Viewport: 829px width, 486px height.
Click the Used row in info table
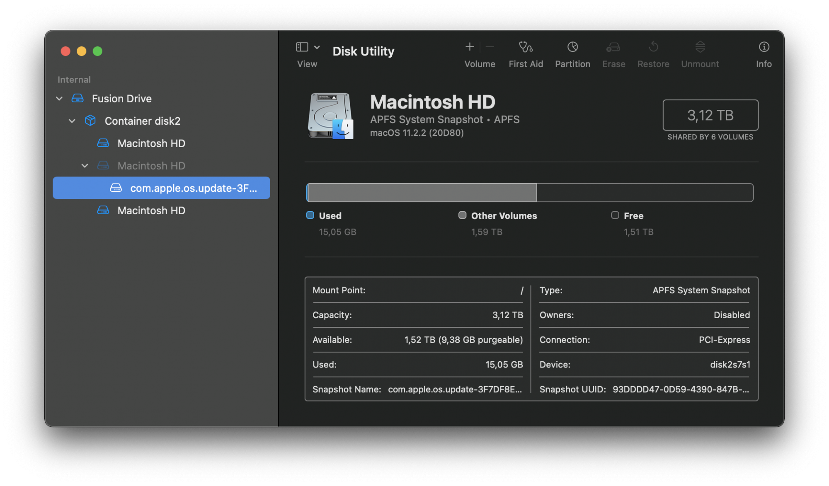point(418,365)
